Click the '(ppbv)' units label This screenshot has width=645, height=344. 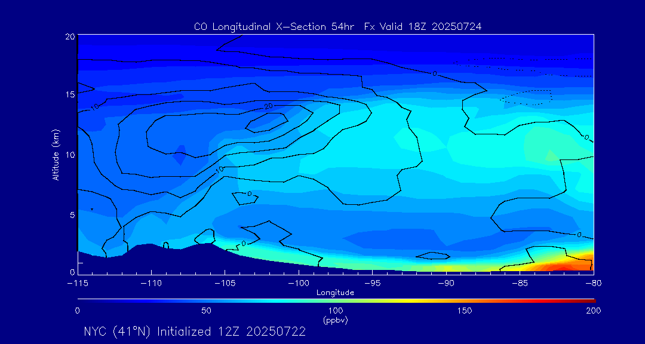pos(336,321)
